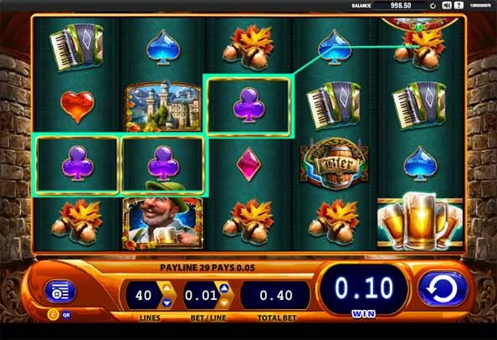Click the total bet display field
Image resolution: width=497 pixels, height=340 pixels.
[275, 296]
